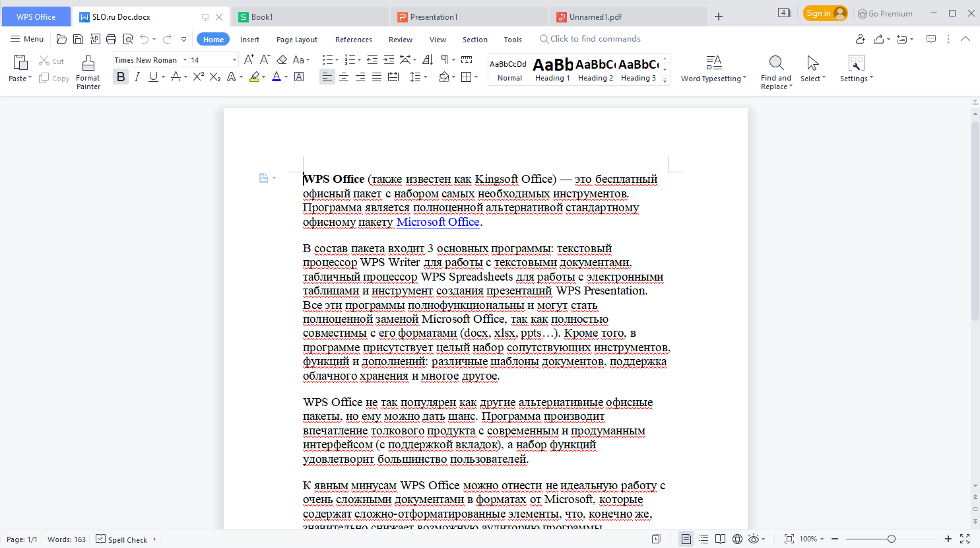This screenshot has height=548, width=980.
Task: Click the Sort icon in the paragraph group
Action: (x=428, y=59)
